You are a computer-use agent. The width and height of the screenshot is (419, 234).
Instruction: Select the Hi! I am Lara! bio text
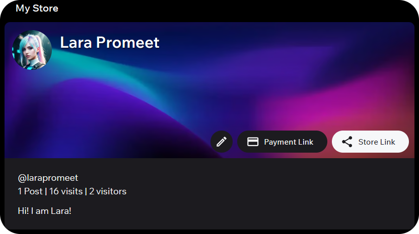click(44, 211)
